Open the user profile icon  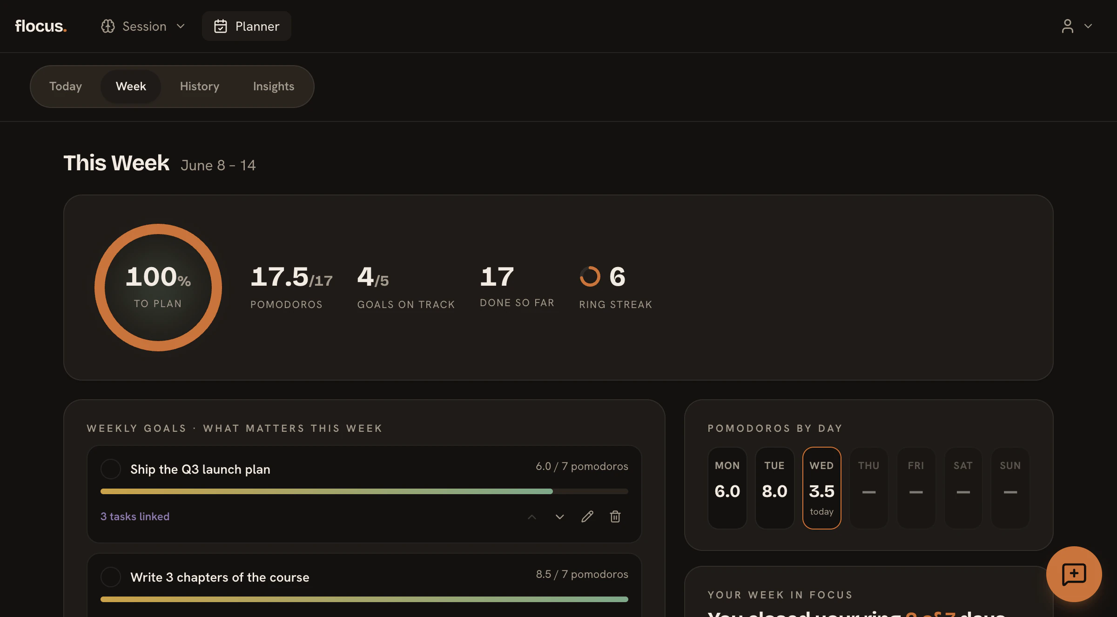pos(1068,26)
